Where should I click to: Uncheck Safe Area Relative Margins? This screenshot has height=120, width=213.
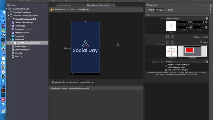166,70
